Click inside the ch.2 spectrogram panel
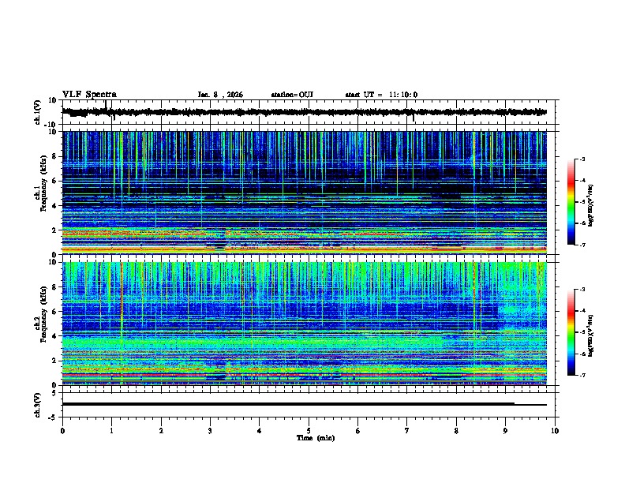The width and height of the screenshot is (625, 483). 305,324
